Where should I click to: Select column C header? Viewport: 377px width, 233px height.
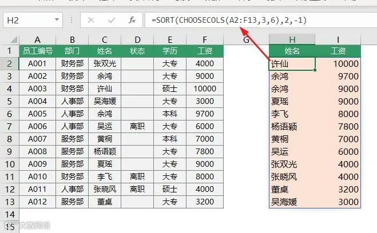tap(105, 39)
